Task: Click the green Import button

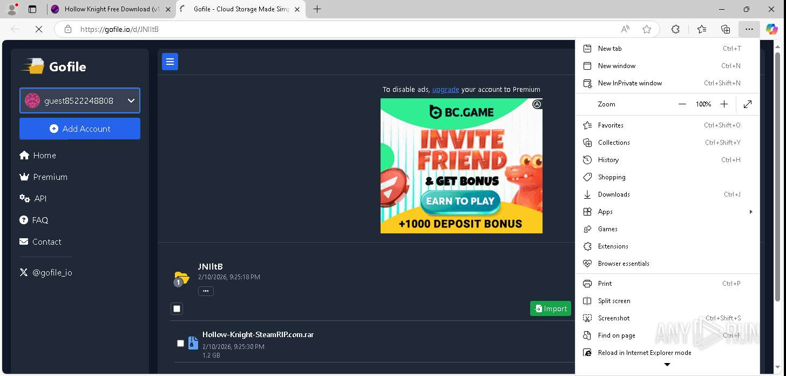Action: tap(550, 308)
